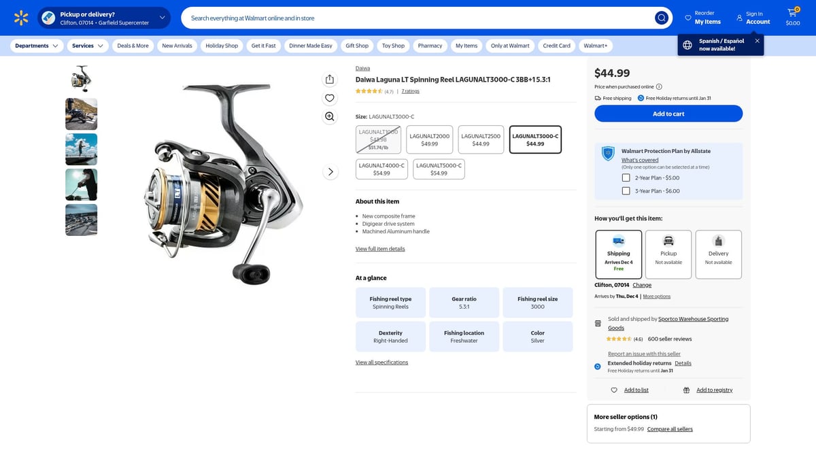The image size is (816, 459).
Task: Select the second product thumbnail
Action: pos(81,114)
